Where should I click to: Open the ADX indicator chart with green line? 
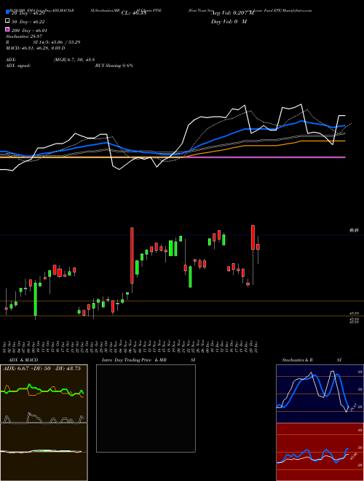point(44,394)
